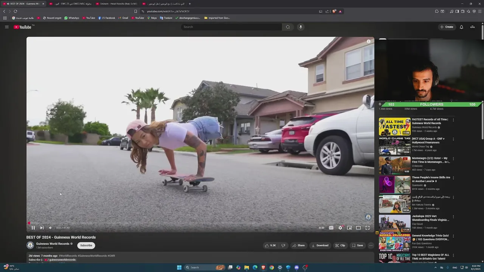Open Brave main hamburger menu
This screenshot has height=272, width=484.
479,11
